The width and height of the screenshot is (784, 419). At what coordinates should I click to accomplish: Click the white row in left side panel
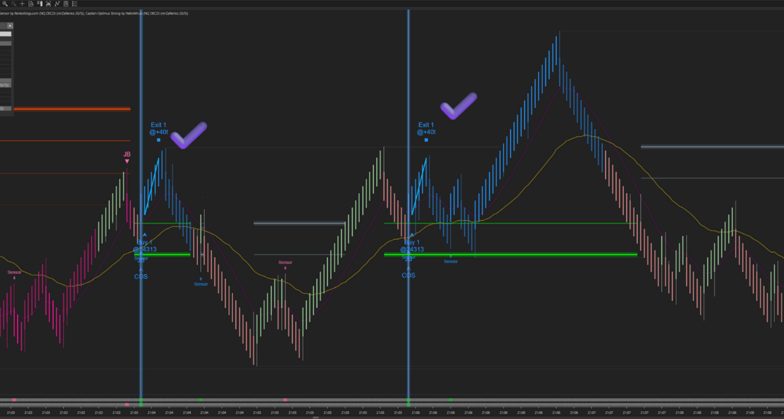pyautogui.click(x=6, y=34)
